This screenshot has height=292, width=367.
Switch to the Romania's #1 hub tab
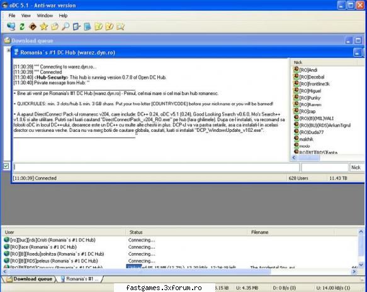[80, 279]
